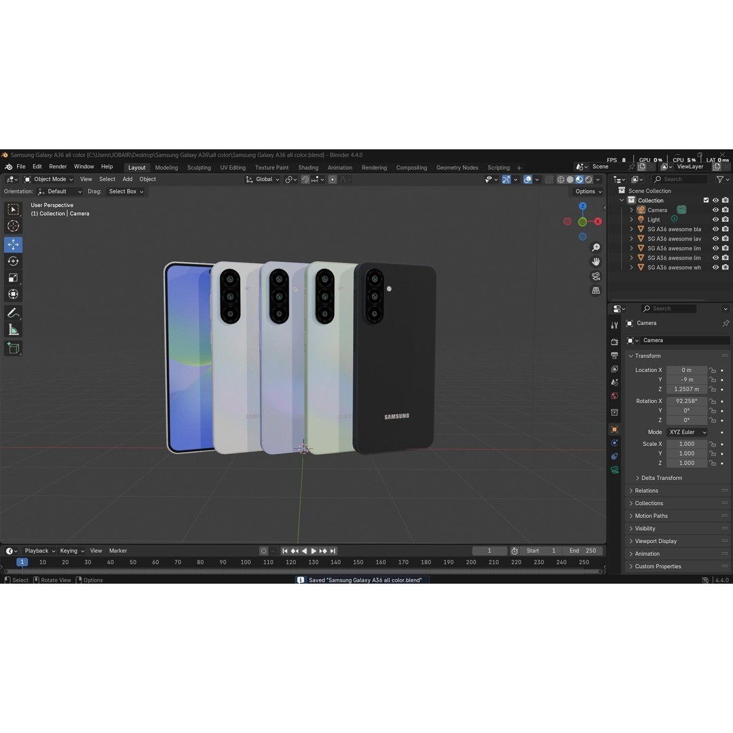This screenshot has width=733, height=733.
Task: Open the Render menu
Action: click(58, 167)
